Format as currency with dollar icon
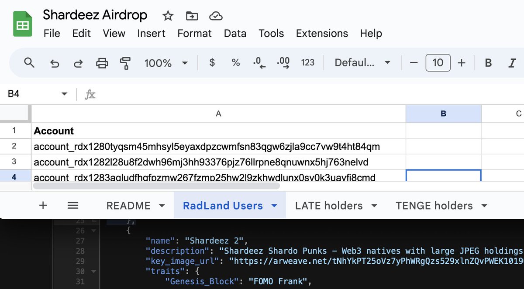Viewport: 524px width, 289px height. tap(212, 63)
